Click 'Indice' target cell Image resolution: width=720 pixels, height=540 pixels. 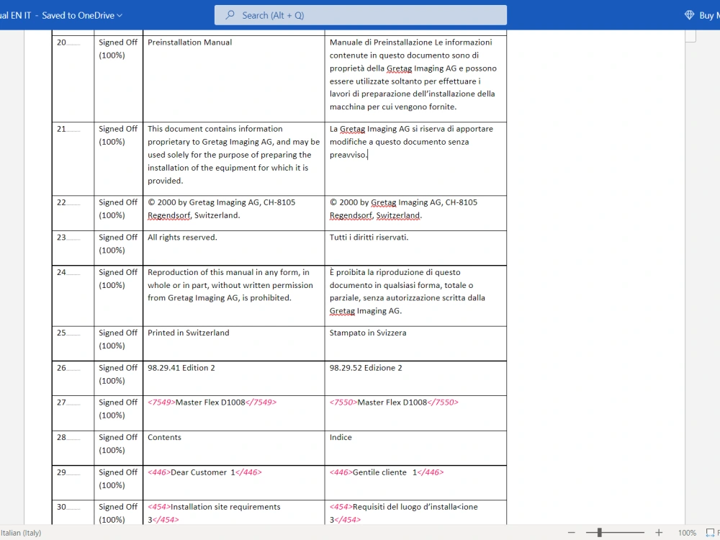pos(415,448)
